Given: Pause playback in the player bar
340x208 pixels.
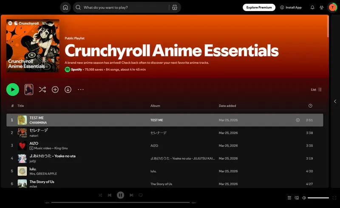Looking at the screenshot, I should pyautogui.click(x=120, y=195).
